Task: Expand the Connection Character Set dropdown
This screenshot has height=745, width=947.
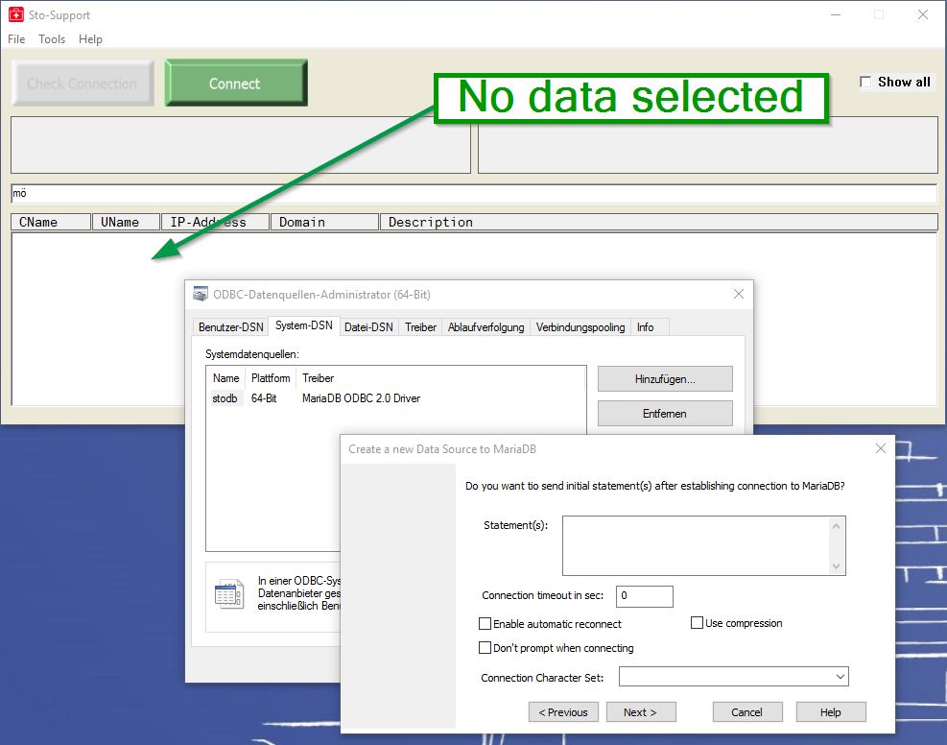Action: [840, 677]
